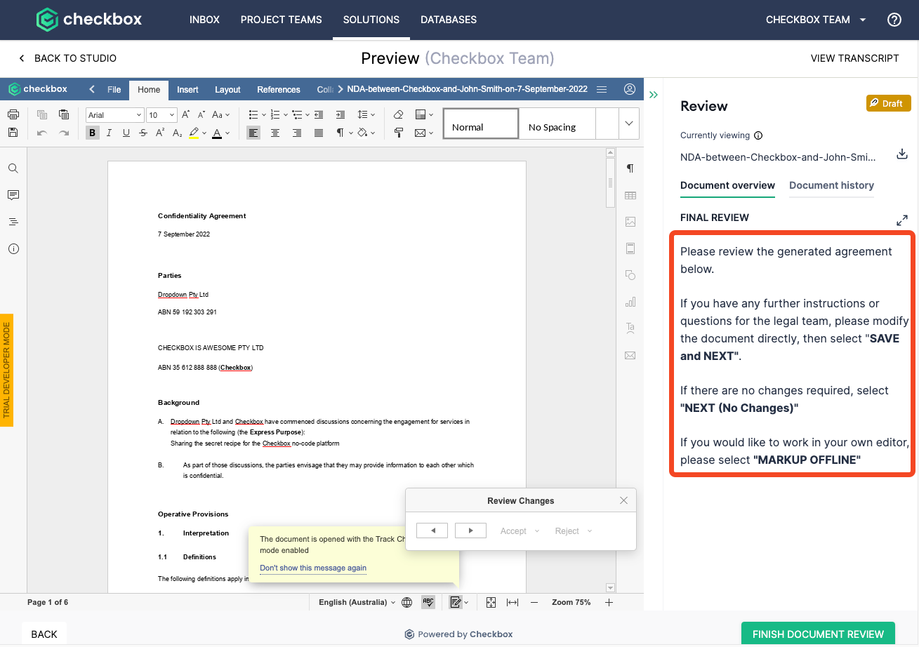Click the Print icon in the editor toolbar

13,114
